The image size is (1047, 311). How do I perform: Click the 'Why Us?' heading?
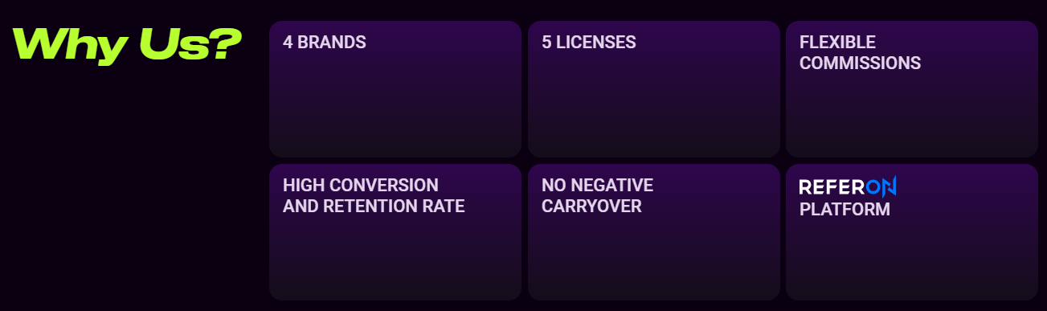pyautogui.click(x=127, y=44)
